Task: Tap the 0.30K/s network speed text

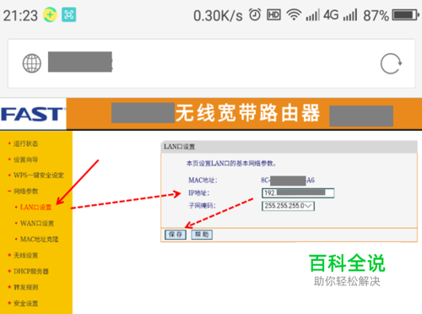Action: [218, 15]
